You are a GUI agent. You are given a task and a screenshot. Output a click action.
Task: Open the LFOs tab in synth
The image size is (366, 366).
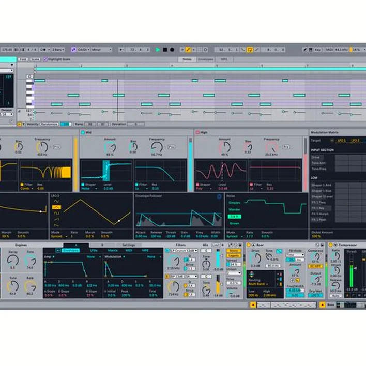94,250
